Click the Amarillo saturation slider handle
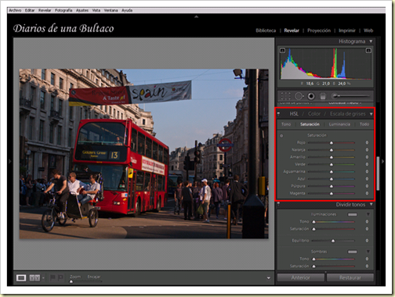Screen dimensions: 395x297 (332, 157)
